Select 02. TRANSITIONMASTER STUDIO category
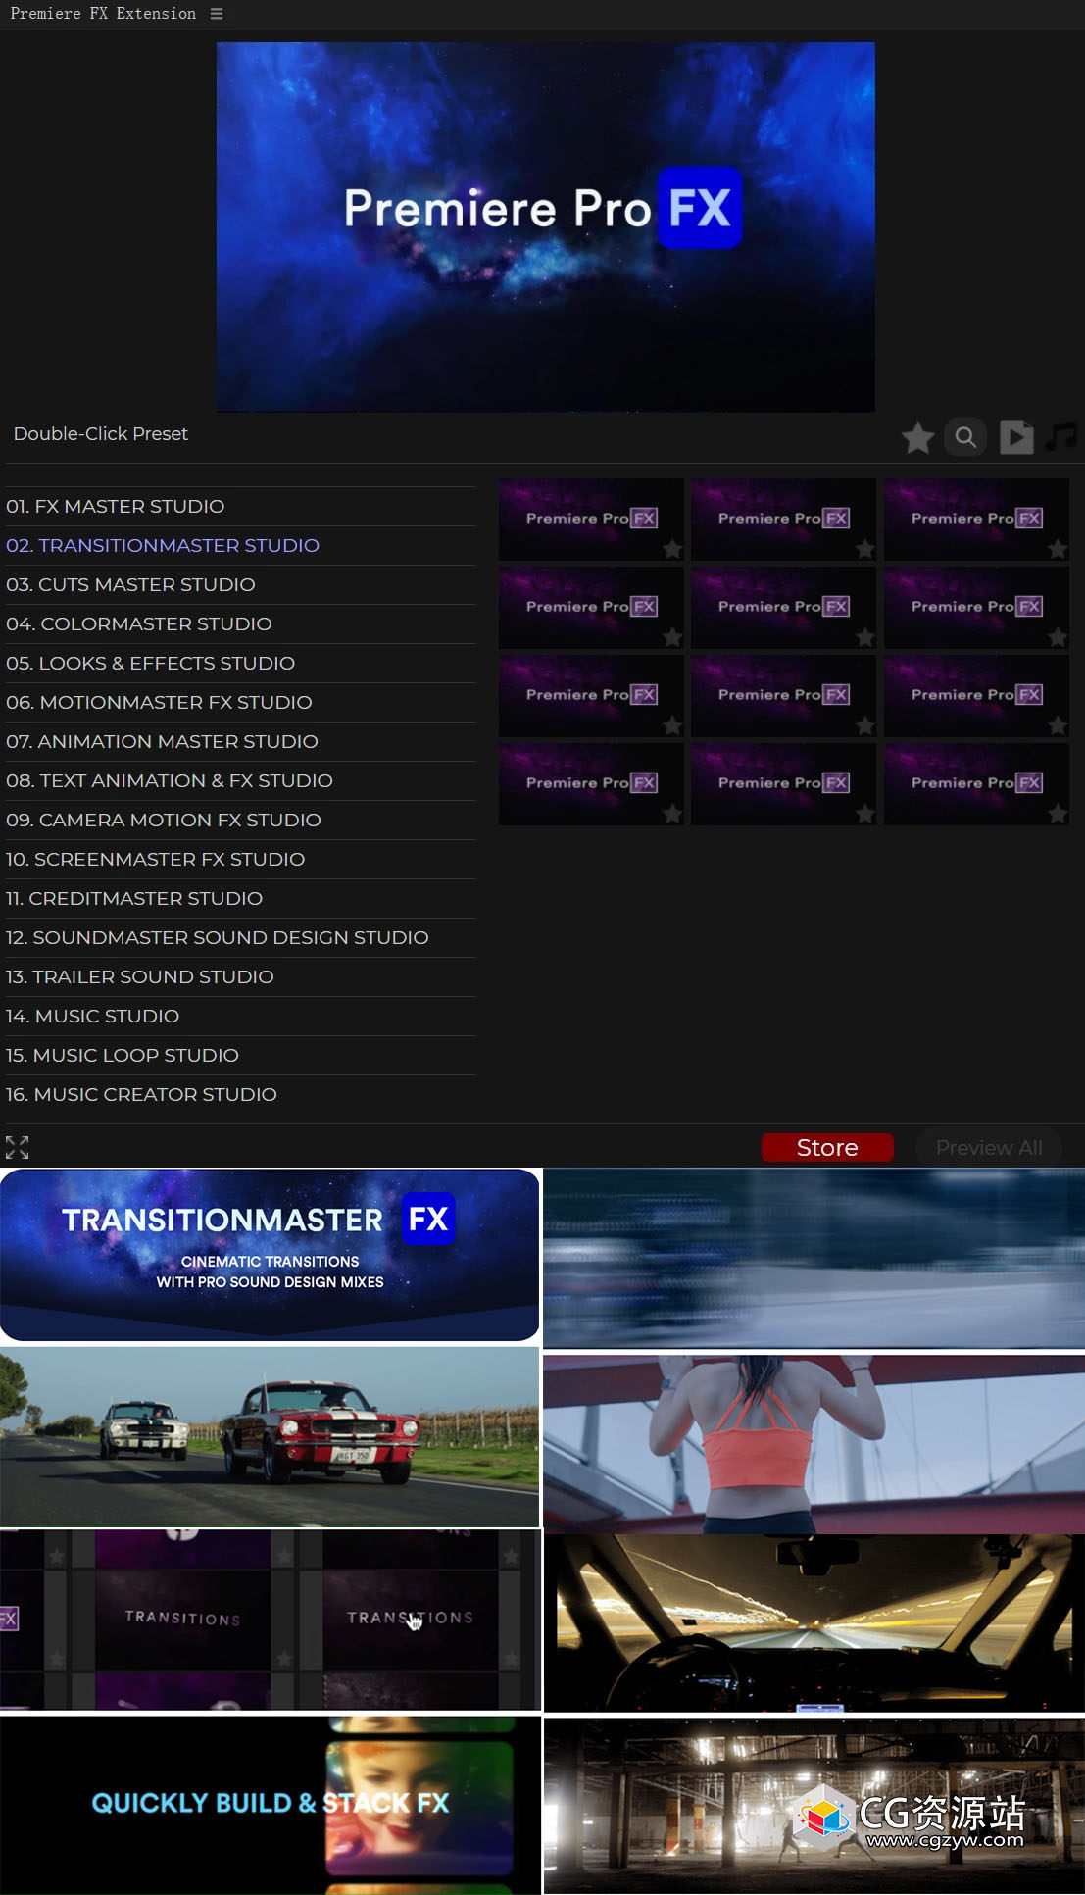This screenshot has height=1895, width=1085. click(x=240, y=545)
